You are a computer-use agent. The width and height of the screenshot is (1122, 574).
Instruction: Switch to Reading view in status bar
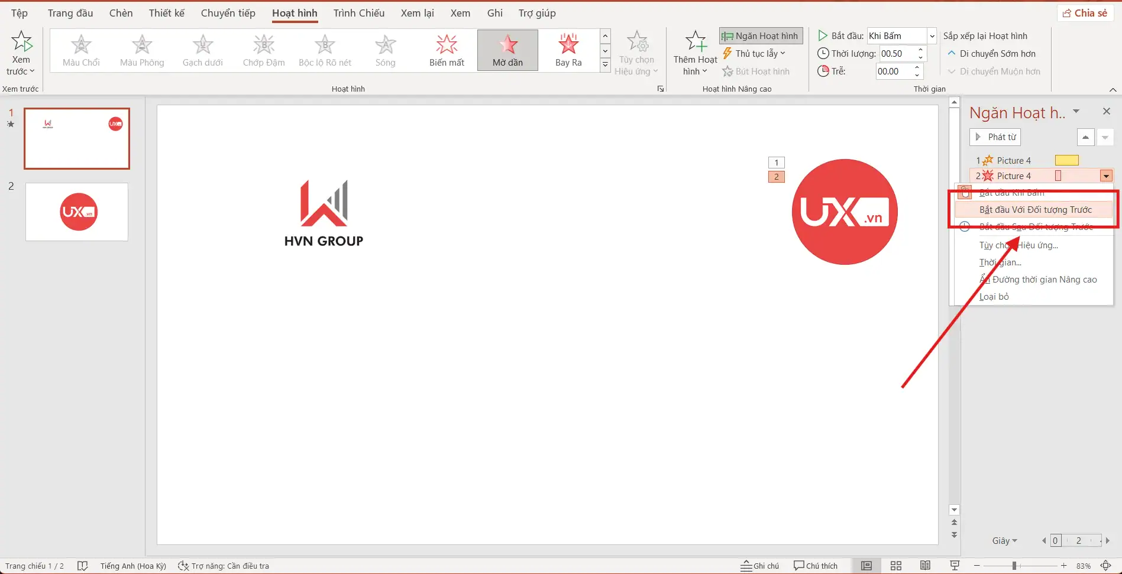pyautogui.click(x=925, y=566)
